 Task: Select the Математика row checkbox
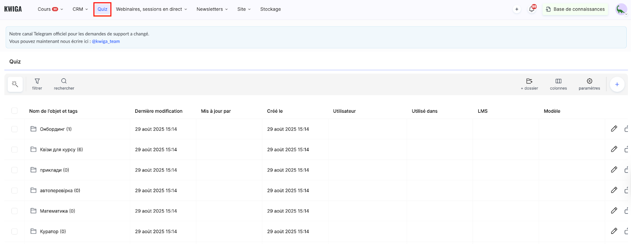[x=15, y=211]
